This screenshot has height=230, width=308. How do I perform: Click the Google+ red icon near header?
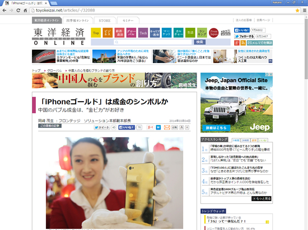pos(237,43)
